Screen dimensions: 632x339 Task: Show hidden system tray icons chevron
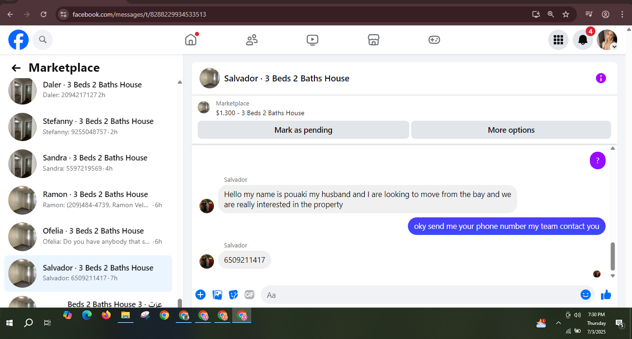558,323
